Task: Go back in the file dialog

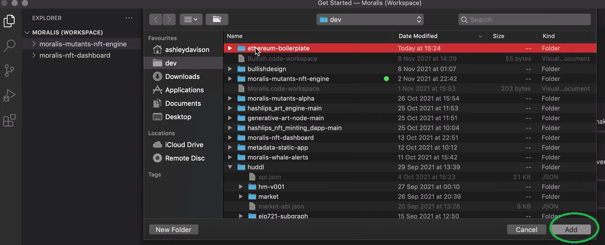Action: pyautogui.click(x=156, y=19)
